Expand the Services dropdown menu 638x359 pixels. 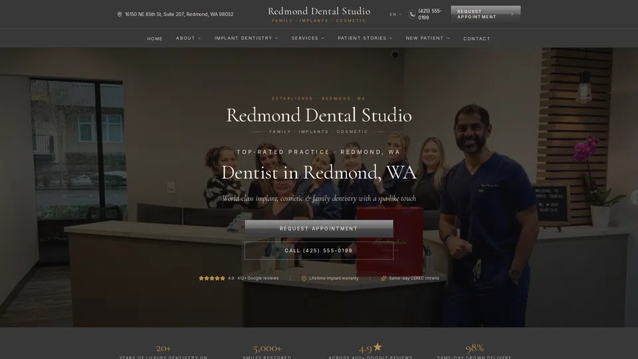coord(308,39)
